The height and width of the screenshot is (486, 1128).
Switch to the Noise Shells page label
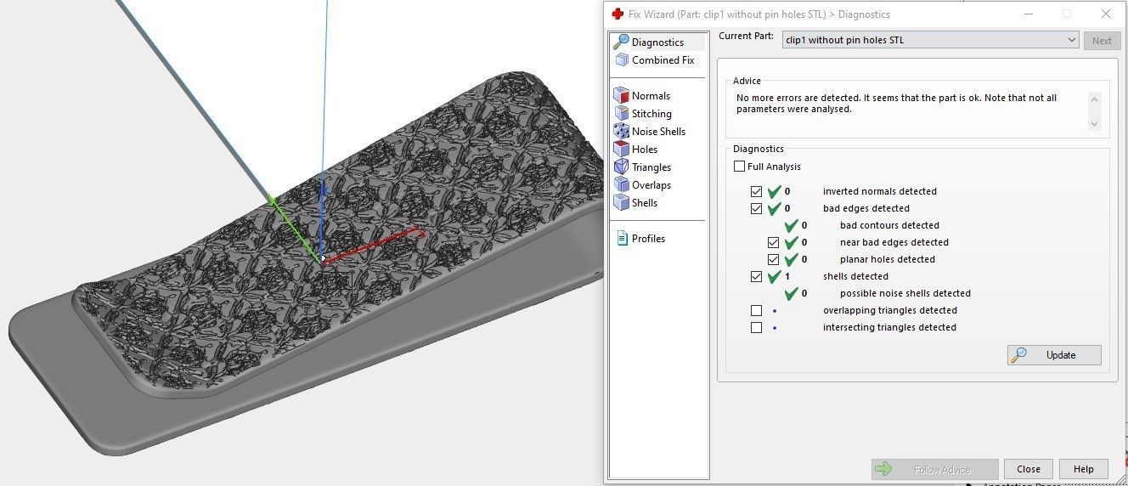click(658, 132)
